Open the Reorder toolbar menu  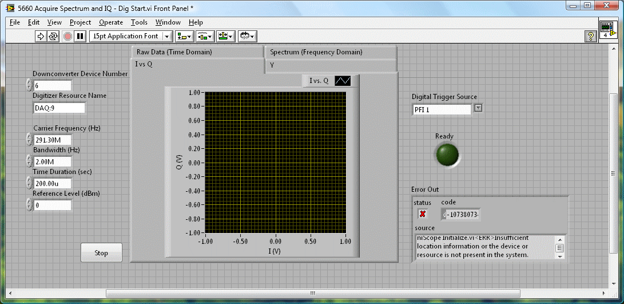247,36
